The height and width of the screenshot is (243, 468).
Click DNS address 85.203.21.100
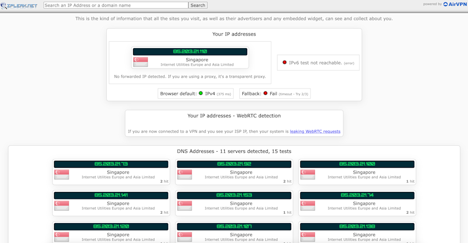click(357, 164)
